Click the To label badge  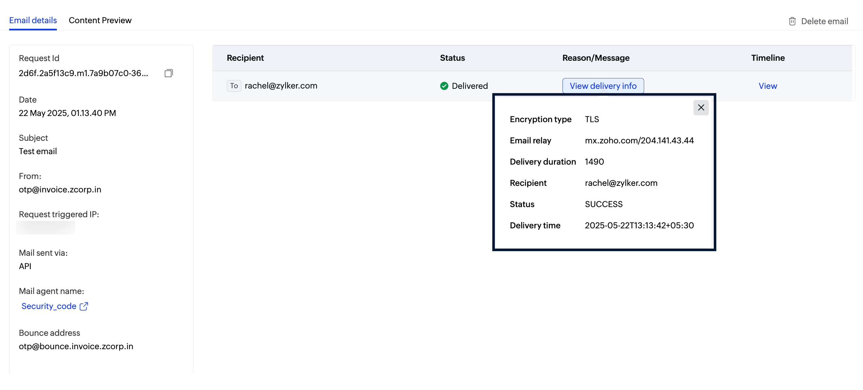(x=234, y=86)
